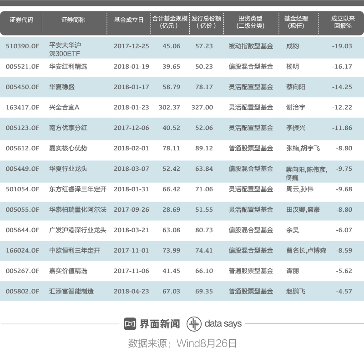Click return value -5.62
Viewport: 364px width, 357px height.
pyautogui.click(x=344, y=271)
